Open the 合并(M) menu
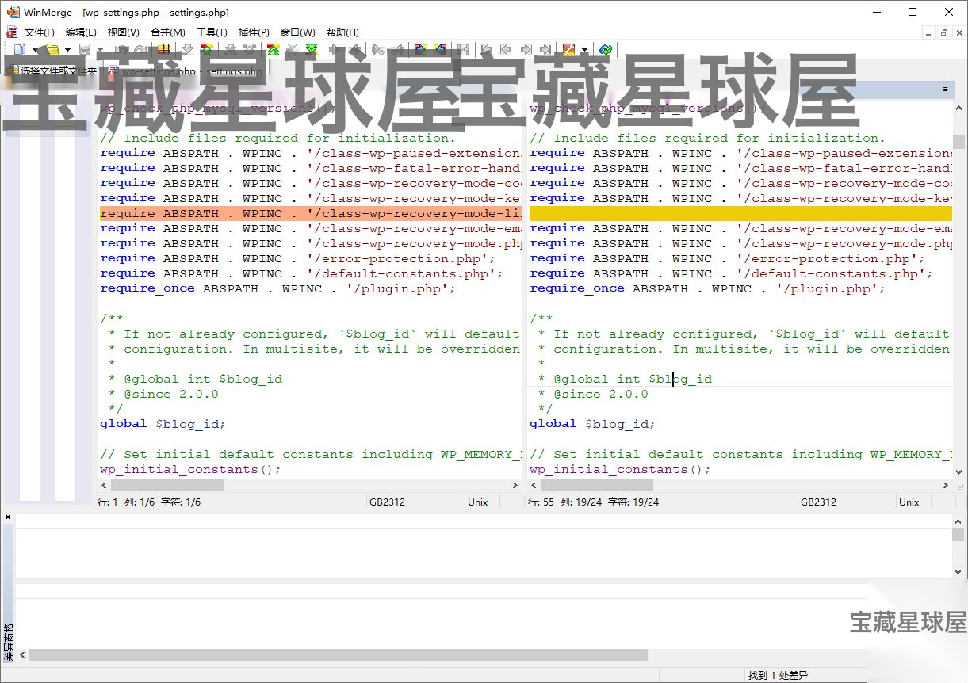This screenshot has height=683, width=968. tap(168, 32)
